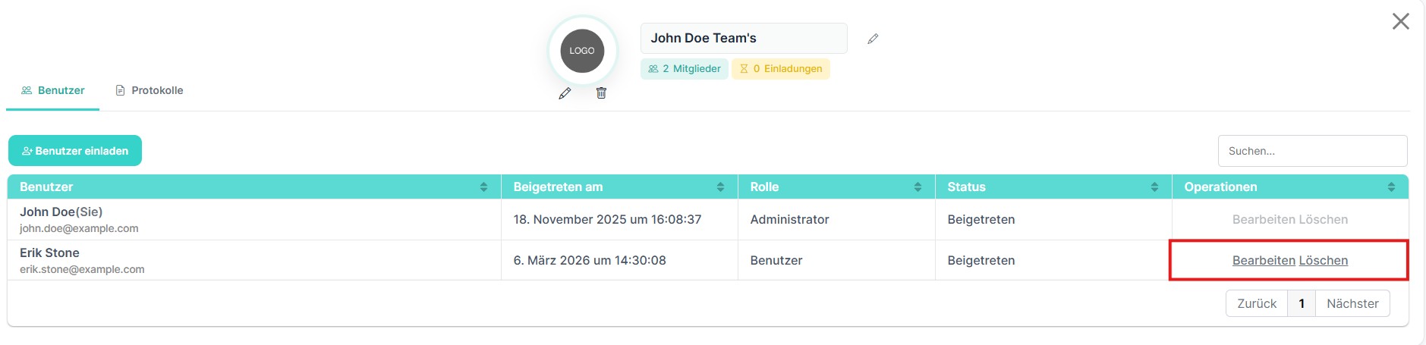The height and width of the screenshot is (345, 1426).
Task: Sort the table by Benutzer column
Action: 483,187
